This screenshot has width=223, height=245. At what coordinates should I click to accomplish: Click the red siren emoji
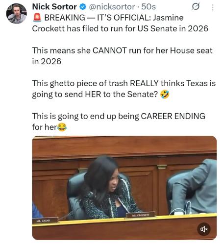point(37,18)
